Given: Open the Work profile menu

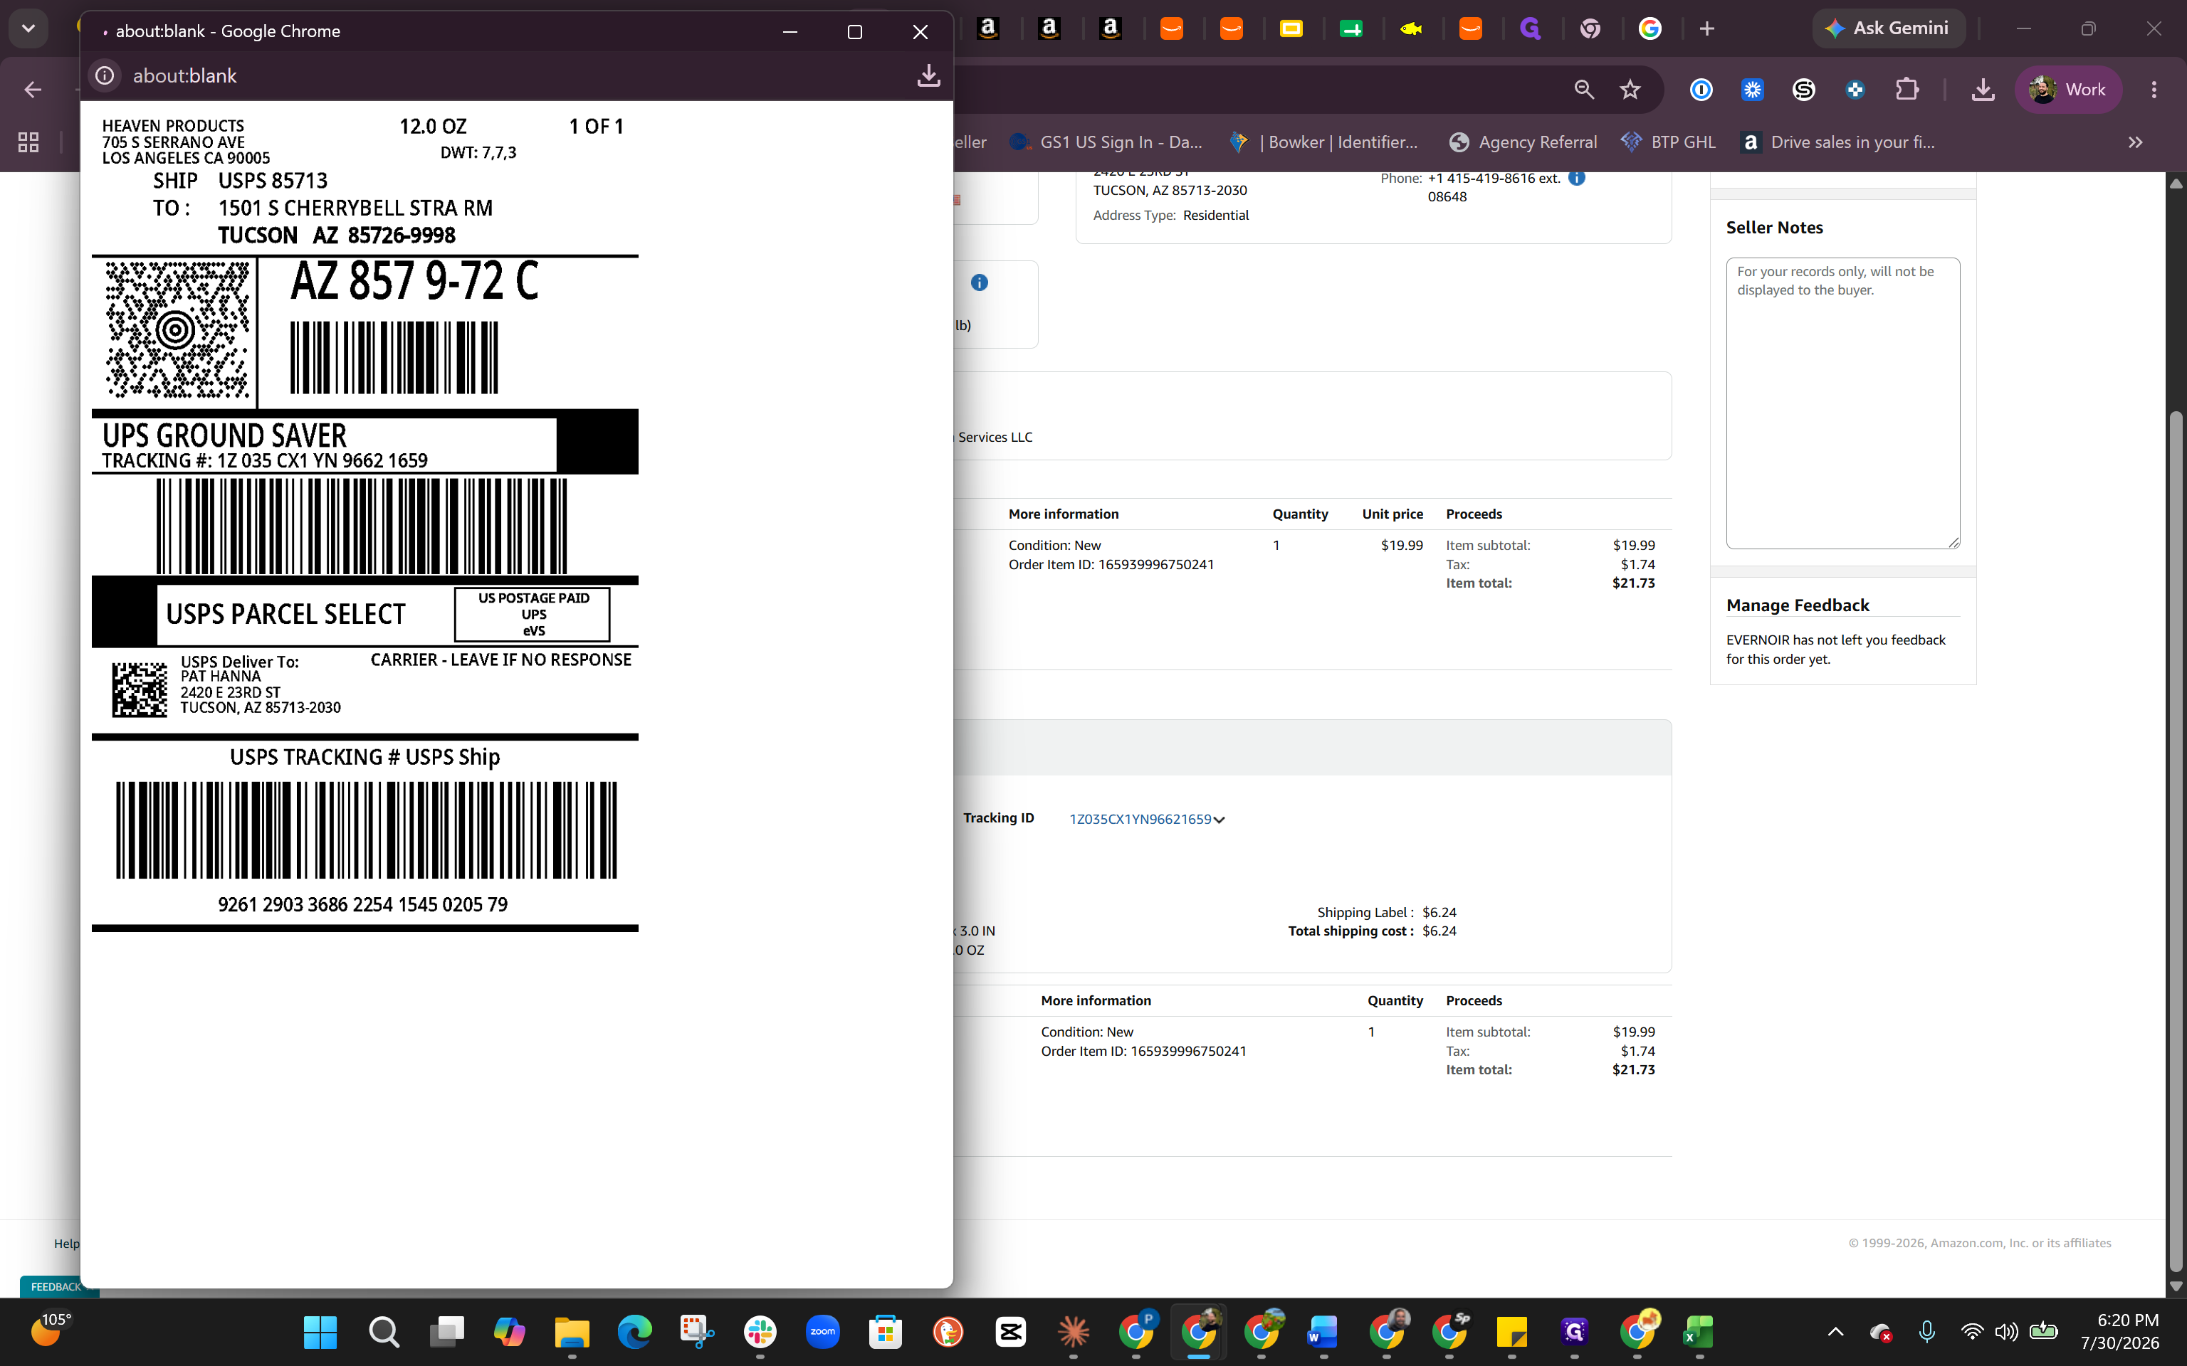Looking at the screenshot, I should coord(2067,90).
